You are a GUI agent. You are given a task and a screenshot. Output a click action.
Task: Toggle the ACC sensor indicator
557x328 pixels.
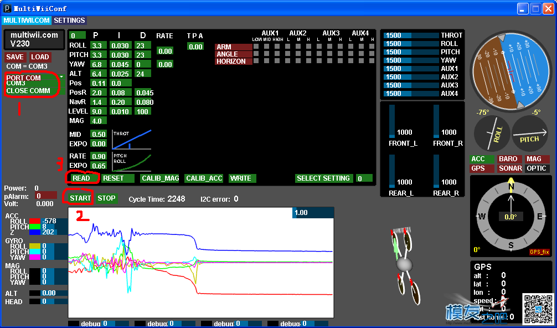(482, 159)
